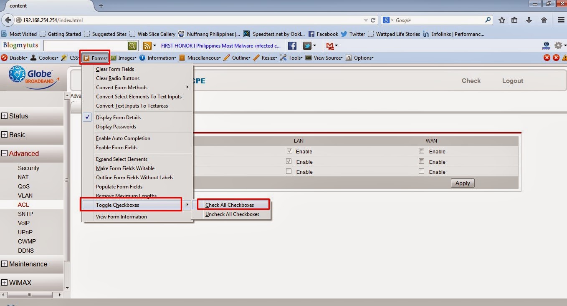Viewport: 567px width, 306px height.
Task: Open the View Source developer toolbar menu
Action: (324, 58)
